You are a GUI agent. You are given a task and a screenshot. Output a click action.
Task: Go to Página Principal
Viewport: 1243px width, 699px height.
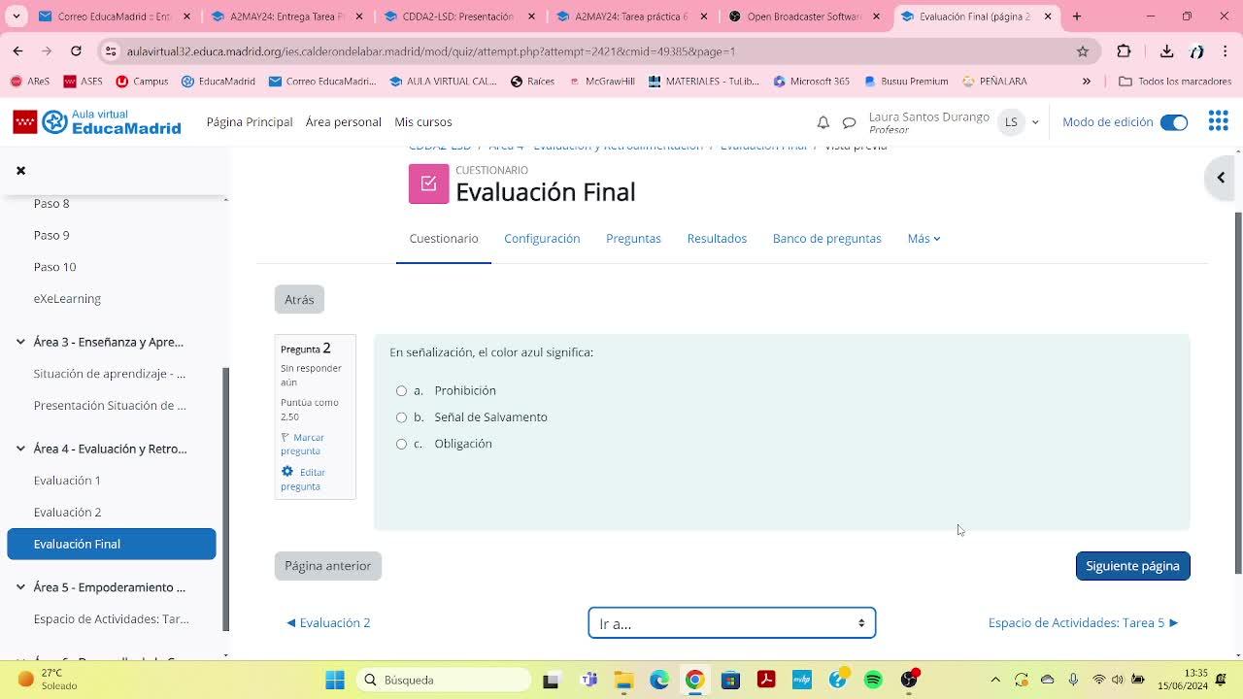point(250,122)
